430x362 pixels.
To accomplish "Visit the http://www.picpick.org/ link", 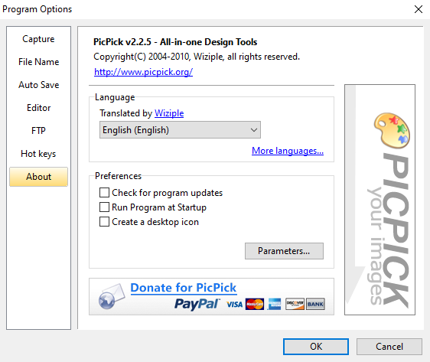I will [x=143, y=72].
